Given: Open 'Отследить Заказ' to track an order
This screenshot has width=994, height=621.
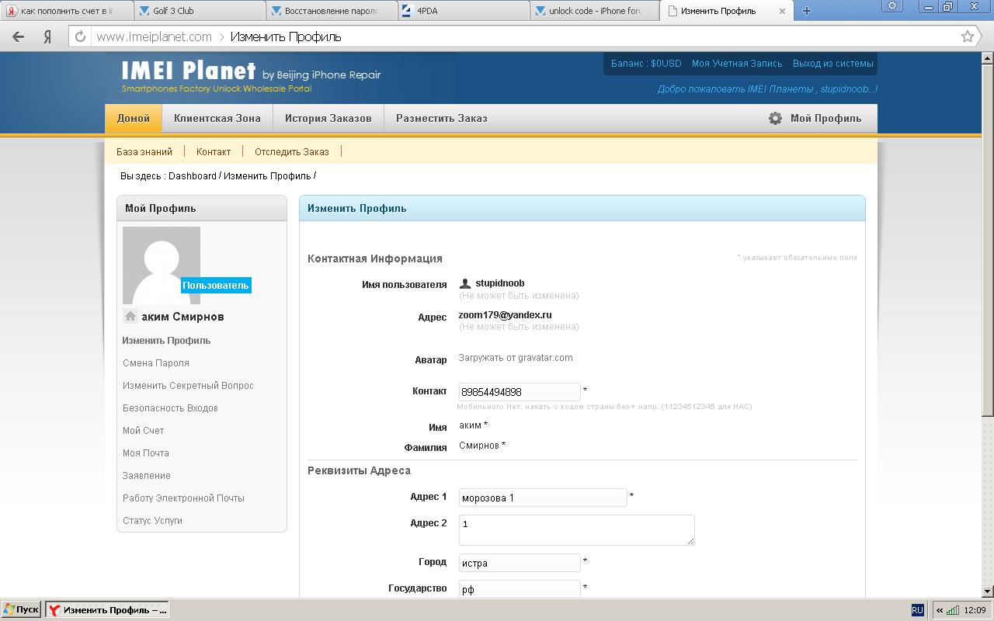Looking at the screenshot, I should (292, 151).
